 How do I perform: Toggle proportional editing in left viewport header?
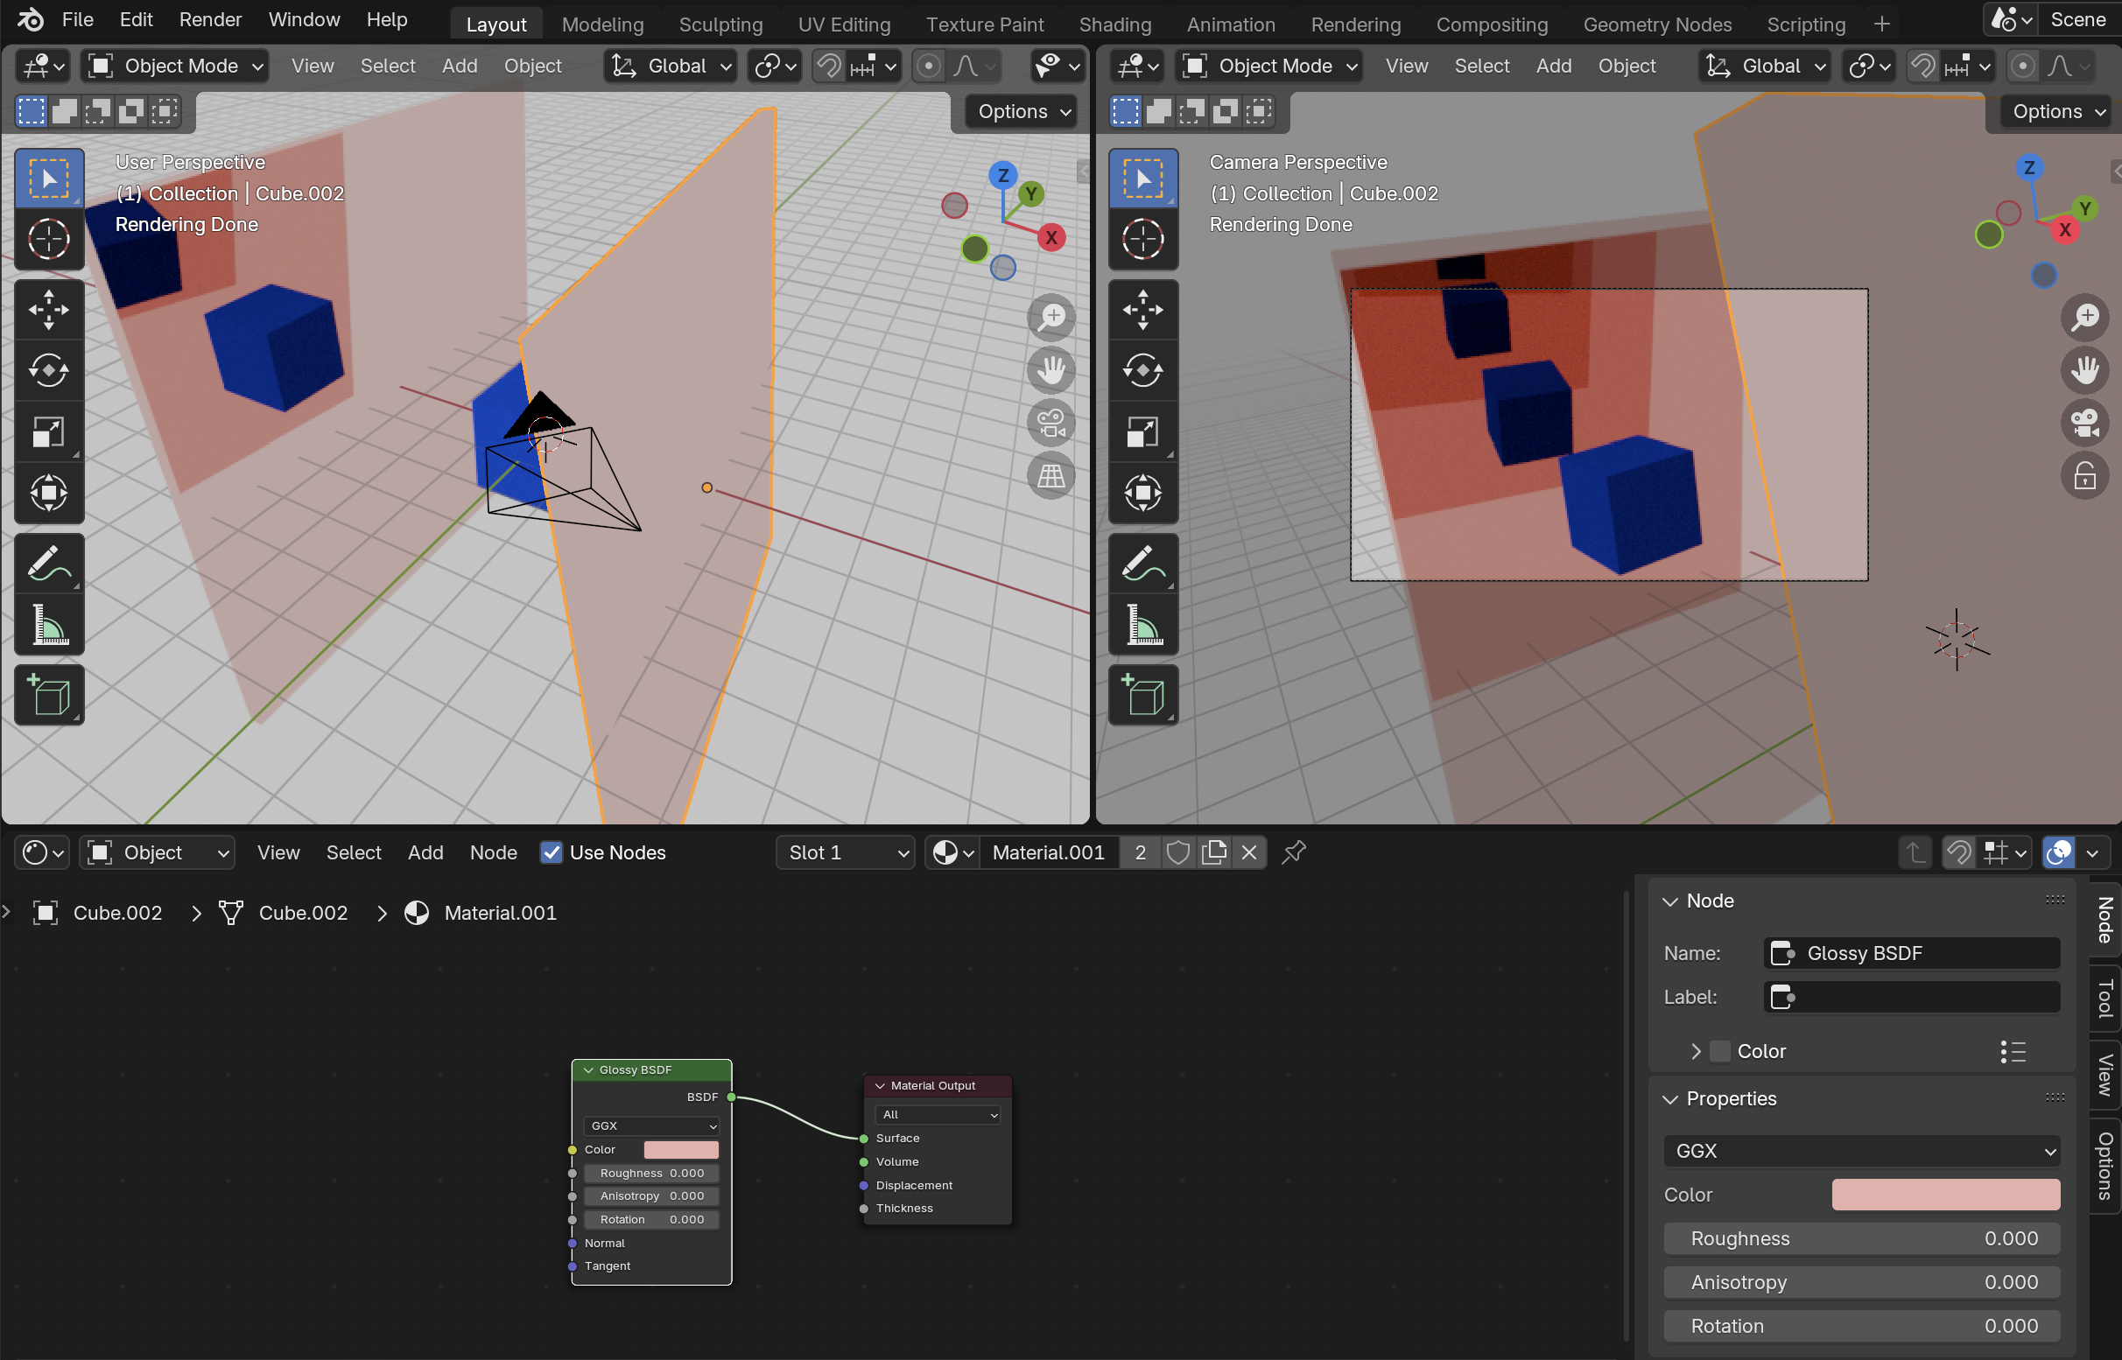point(928,67)
